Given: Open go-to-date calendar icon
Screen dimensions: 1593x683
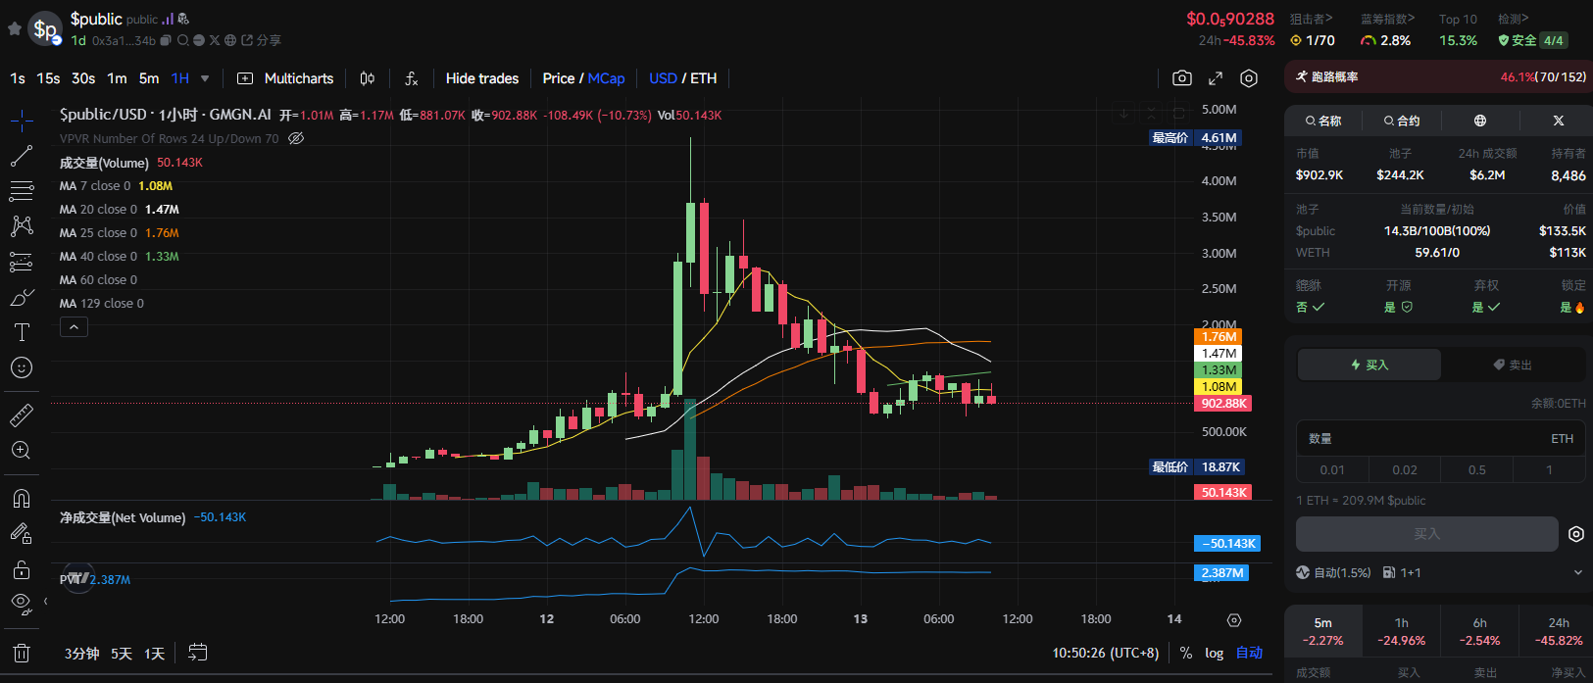Looking at the screenshot, I should pos(198,653).
